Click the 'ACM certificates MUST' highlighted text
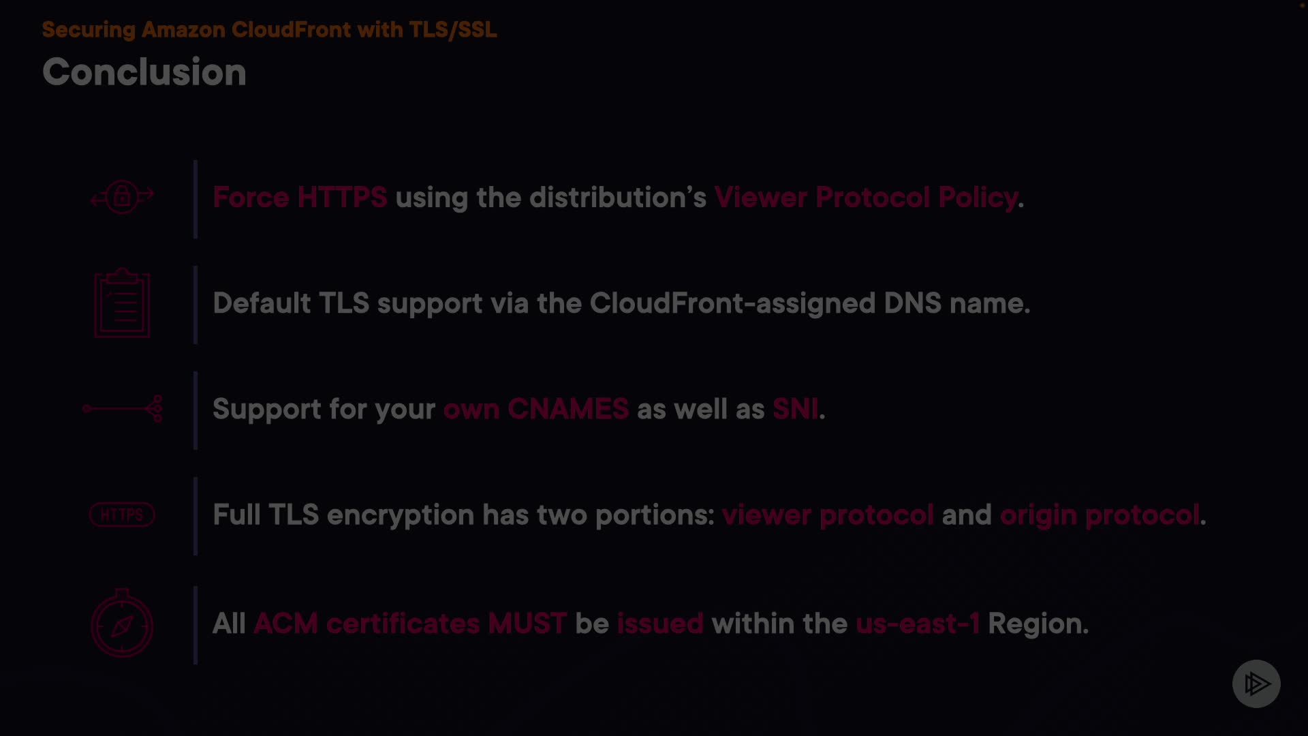1308x736 pixels. click(x=409, y=624)
